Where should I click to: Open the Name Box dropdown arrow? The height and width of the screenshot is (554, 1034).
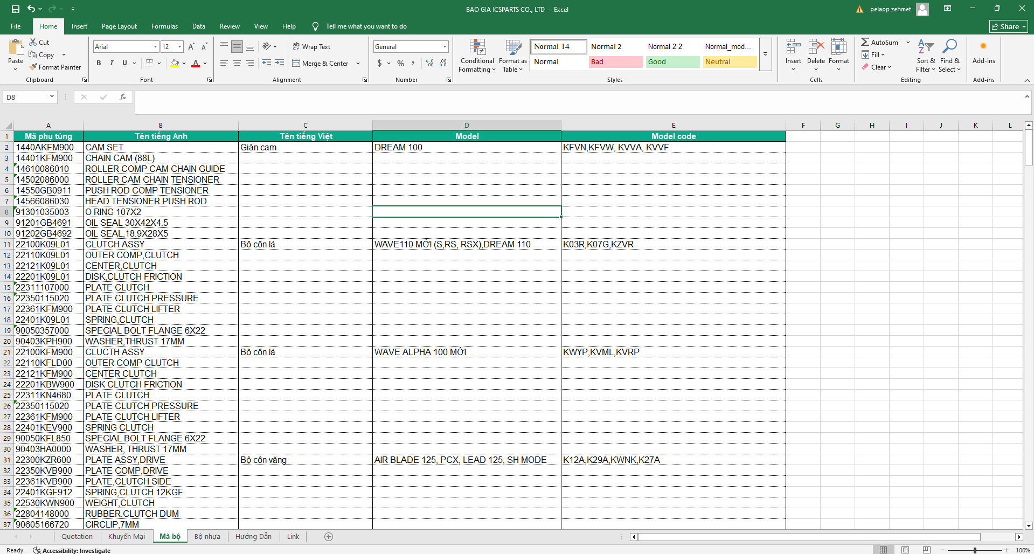[52, 97]
